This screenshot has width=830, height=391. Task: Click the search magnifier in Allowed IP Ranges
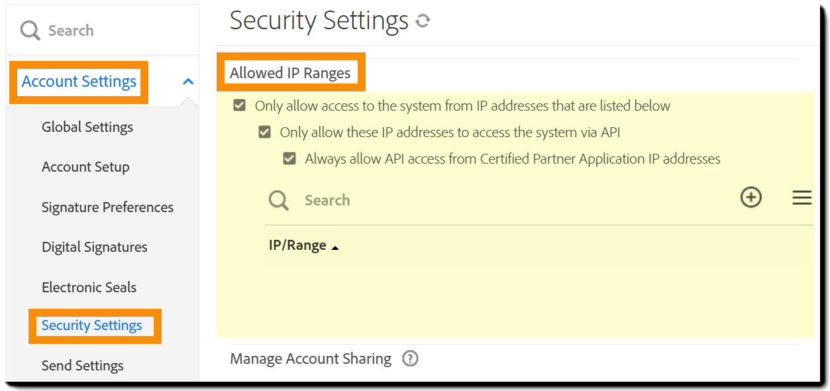click(278, 199)
